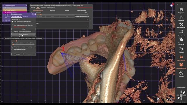Click the Сопоставление button
The width and height of the screenshot is (187, 105).
(x=23, y=34)
